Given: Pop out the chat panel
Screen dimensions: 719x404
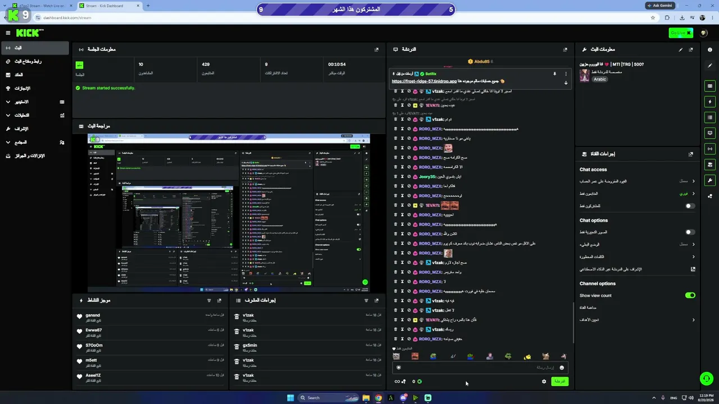Looking at the screenshot, I should pos(565,49).
